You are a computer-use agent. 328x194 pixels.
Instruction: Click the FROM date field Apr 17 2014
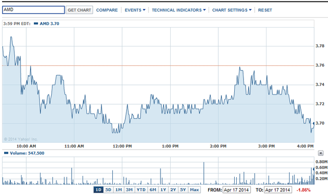236,190
